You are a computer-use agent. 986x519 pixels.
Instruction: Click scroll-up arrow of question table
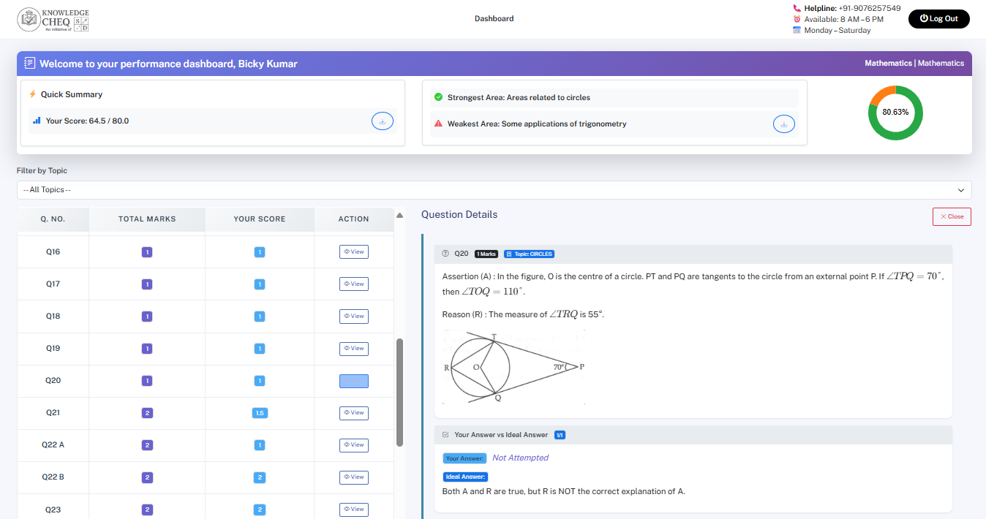pyautogui.click(x=399, y=215)
